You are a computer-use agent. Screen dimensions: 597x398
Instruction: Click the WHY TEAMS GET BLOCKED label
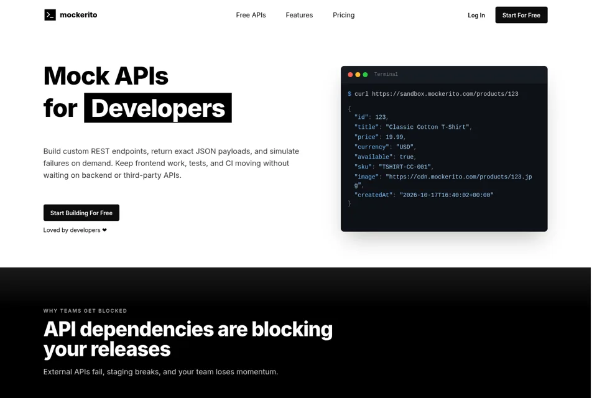click(x=85, y=311)
